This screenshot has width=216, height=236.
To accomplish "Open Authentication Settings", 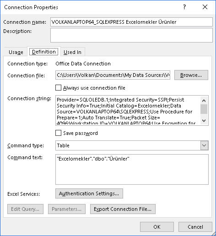I will coord(89,193).
